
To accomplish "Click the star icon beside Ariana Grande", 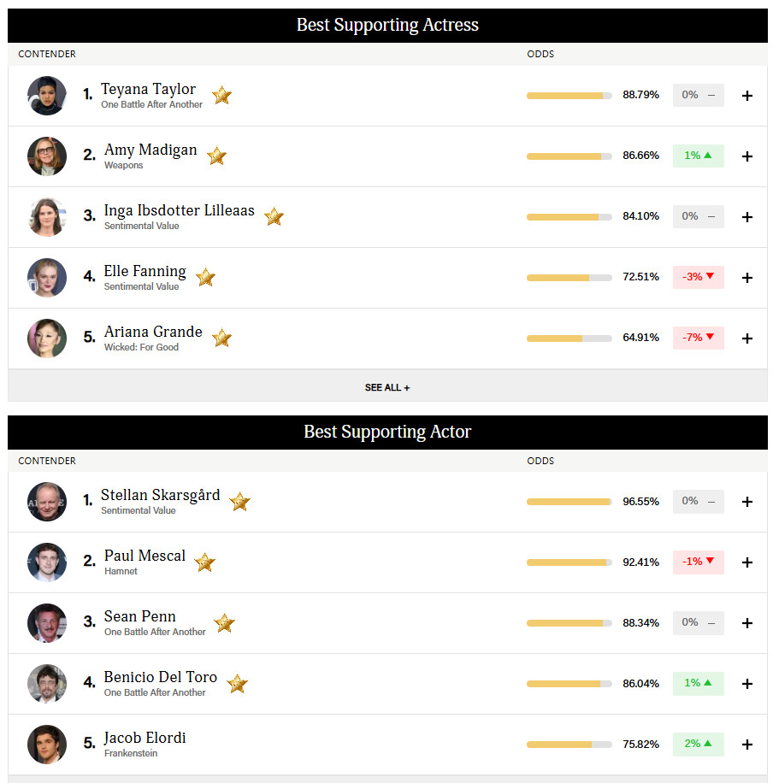I will [x=221, y=338].
